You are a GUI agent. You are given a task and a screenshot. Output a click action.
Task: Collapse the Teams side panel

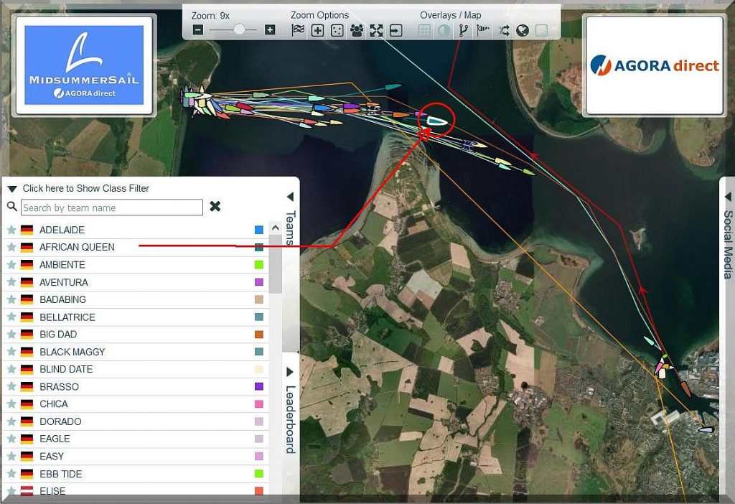tap(290, 197)
